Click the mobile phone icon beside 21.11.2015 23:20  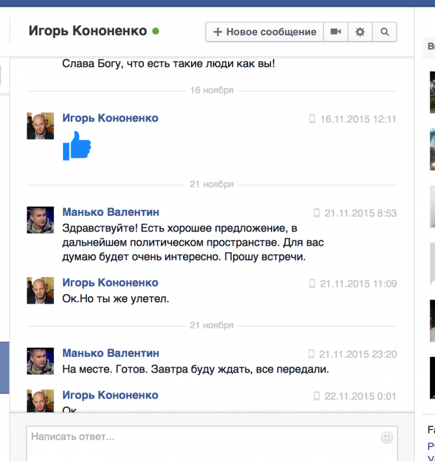coord(312,354)
